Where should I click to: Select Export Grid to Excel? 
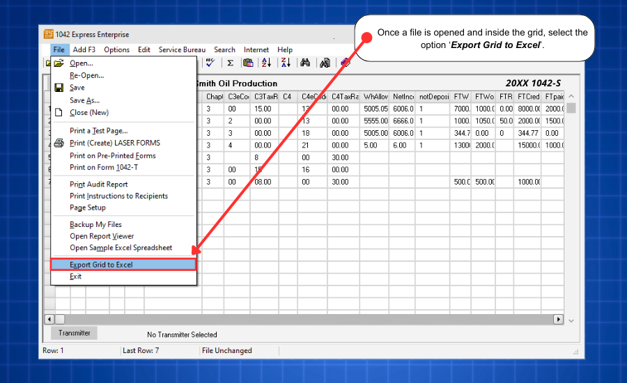click(101, 265)
